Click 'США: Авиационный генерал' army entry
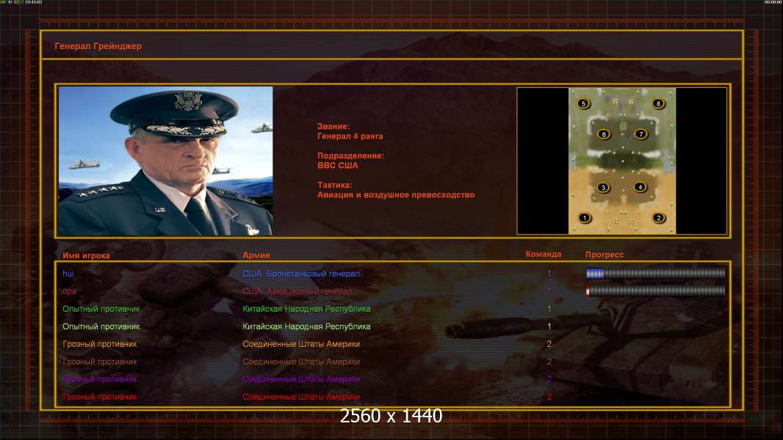783x440 pixels. click(x=297, y=291)
